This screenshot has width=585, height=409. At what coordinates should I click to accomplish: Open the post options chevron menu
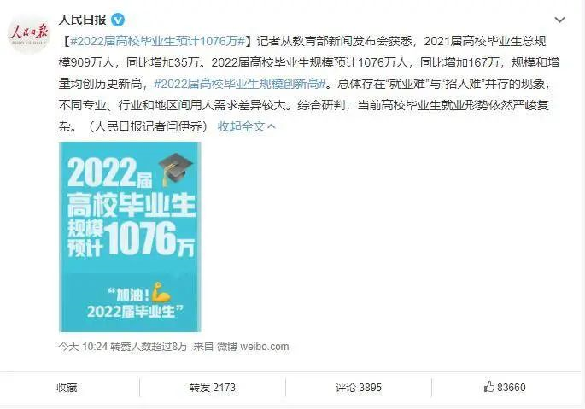coord(559,20)
